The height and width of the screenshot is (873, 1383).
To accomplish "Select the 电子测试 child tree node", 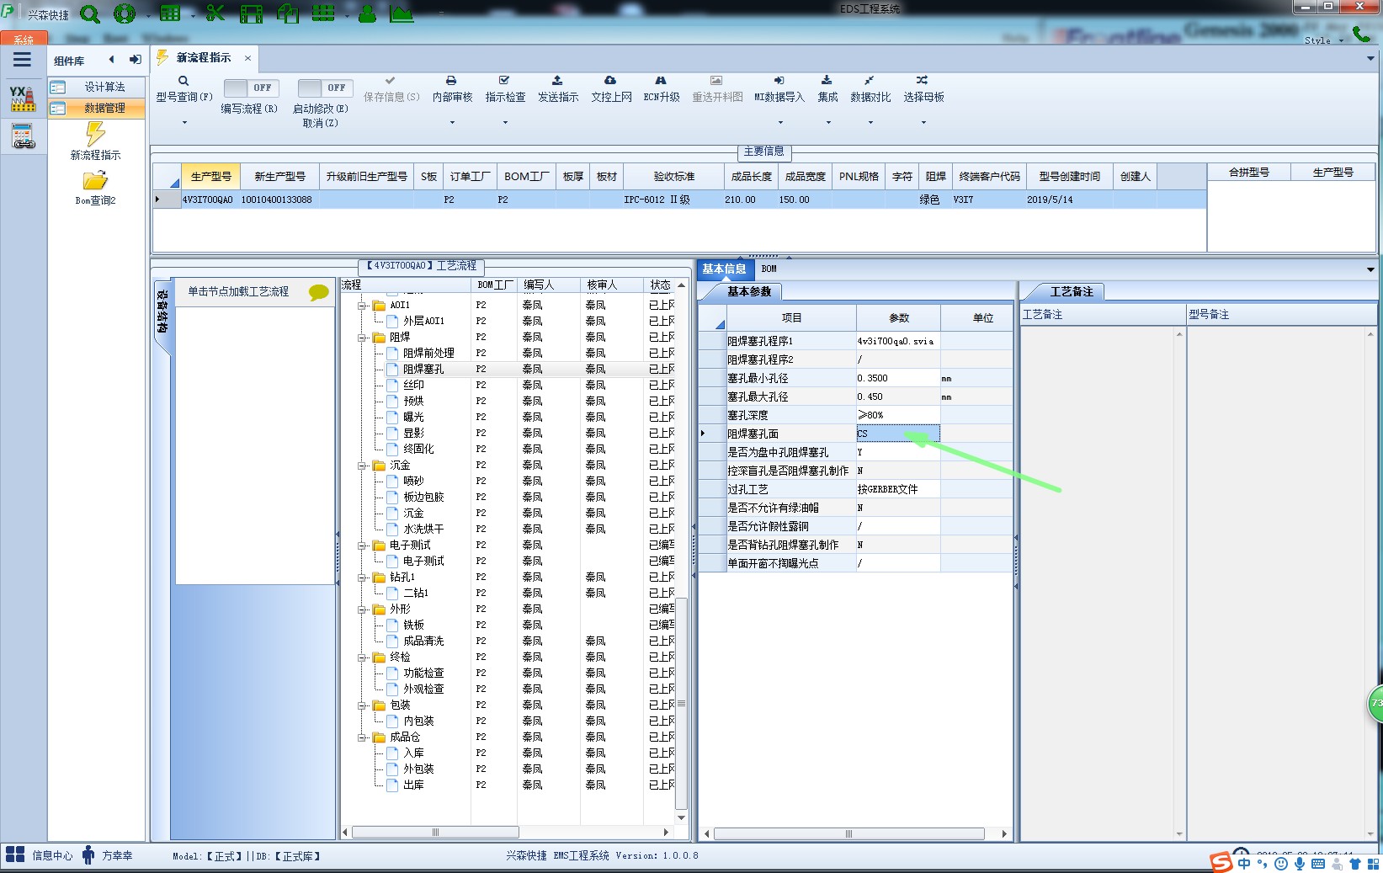I will [423, 561].
